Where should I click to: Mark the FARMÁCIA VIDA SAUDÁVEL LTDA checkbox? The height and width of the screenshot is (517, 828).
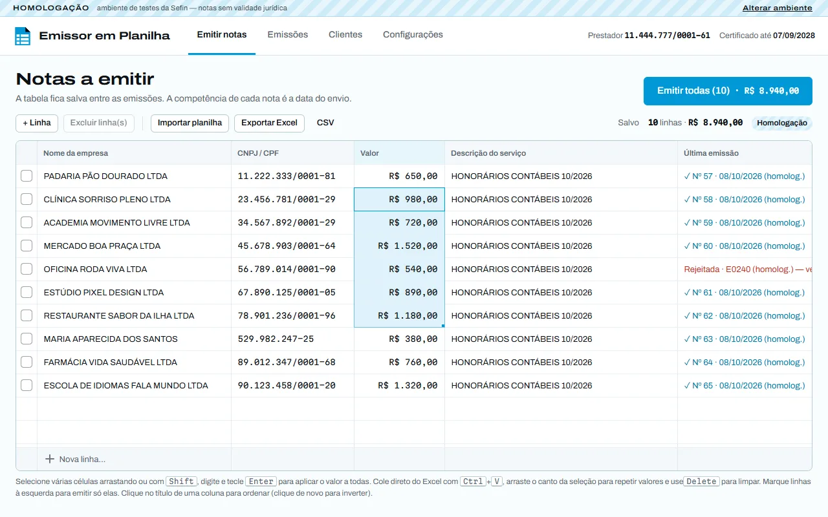[27, 362]
